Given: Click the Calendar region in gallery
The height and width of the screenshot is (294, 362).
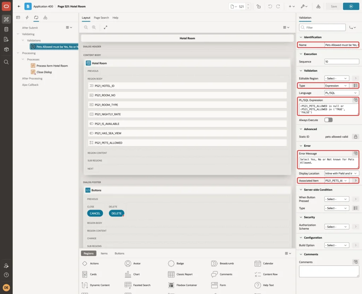Looking at the screenshot, I should click(264, 263).
